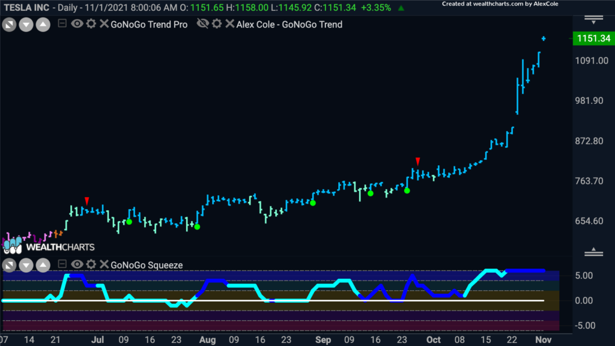Click the current price tag 1151.34
615x346 pixels.
tap(593, 38)
